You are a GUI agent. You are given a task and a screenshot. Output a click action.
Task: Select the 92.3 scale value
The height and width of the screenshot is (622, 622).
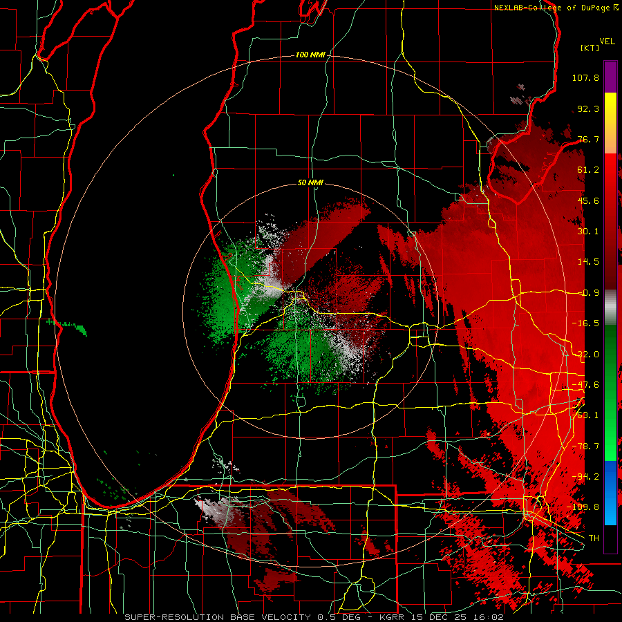pos(588,109)
